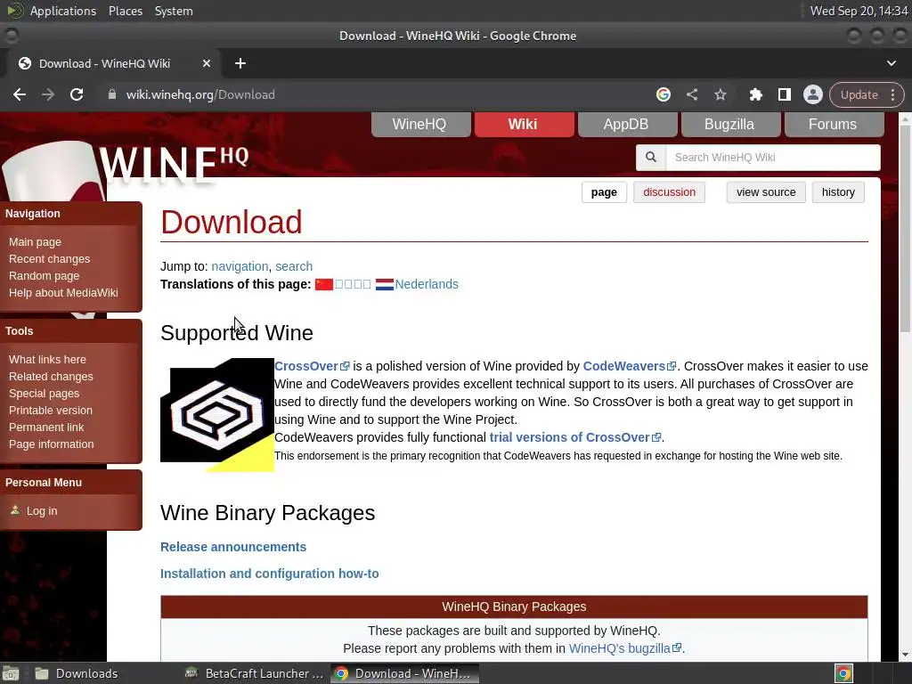Open the Applications menu

[63, 11]
